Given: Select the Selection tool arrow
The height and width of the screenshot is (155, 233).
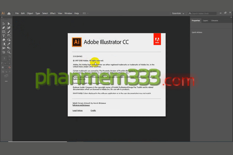Looking at the screenshot, I should [4, 24].
